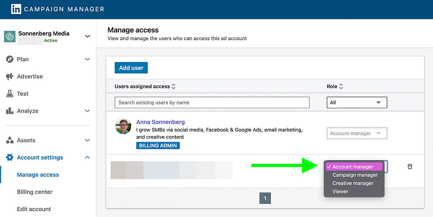Expand the Plan section chevron
This screenshot has width=433, height=217.
point(87,59)
